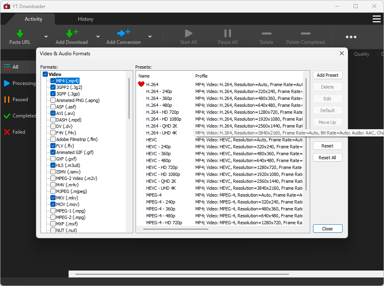Select the HEVC - UHD 4K preset

[x=161, y=188]
